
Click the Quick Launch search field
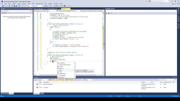[x=161, y=1]
